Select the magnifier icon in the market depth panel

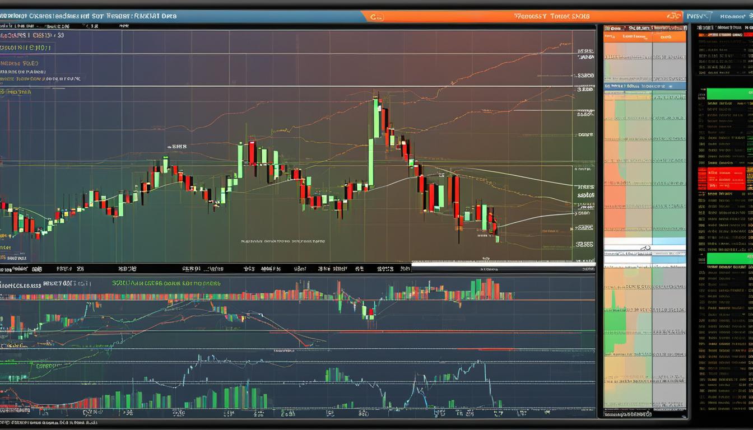[x=645, y=248]
